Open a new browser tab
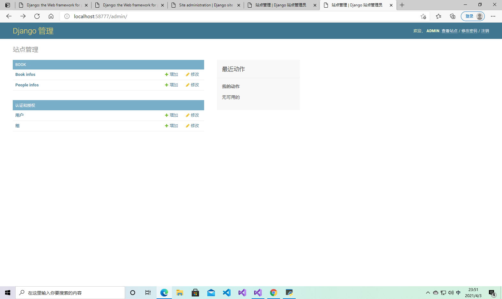502x299 pixels. pyautogui.click(x=402, y=5)
